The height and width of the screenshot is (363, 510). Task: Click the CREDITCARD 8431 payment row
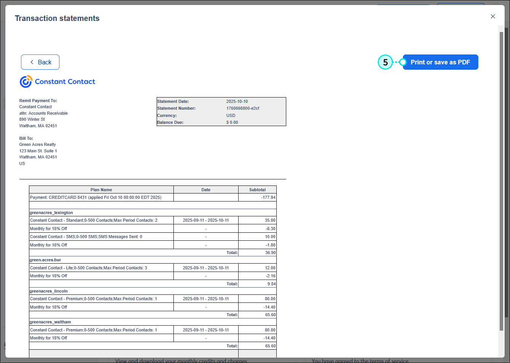coord(95,197)
